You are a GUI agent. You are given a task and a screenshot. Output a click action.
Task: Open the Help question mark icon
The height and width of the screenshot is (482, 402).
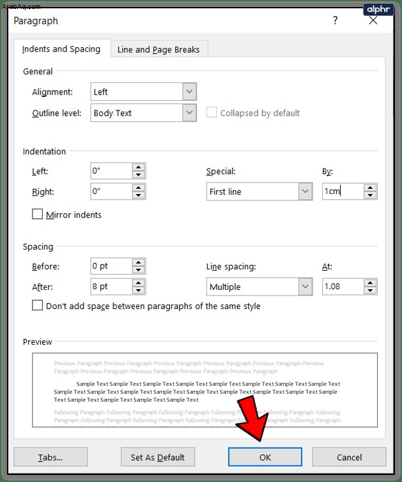click(335, 20)
